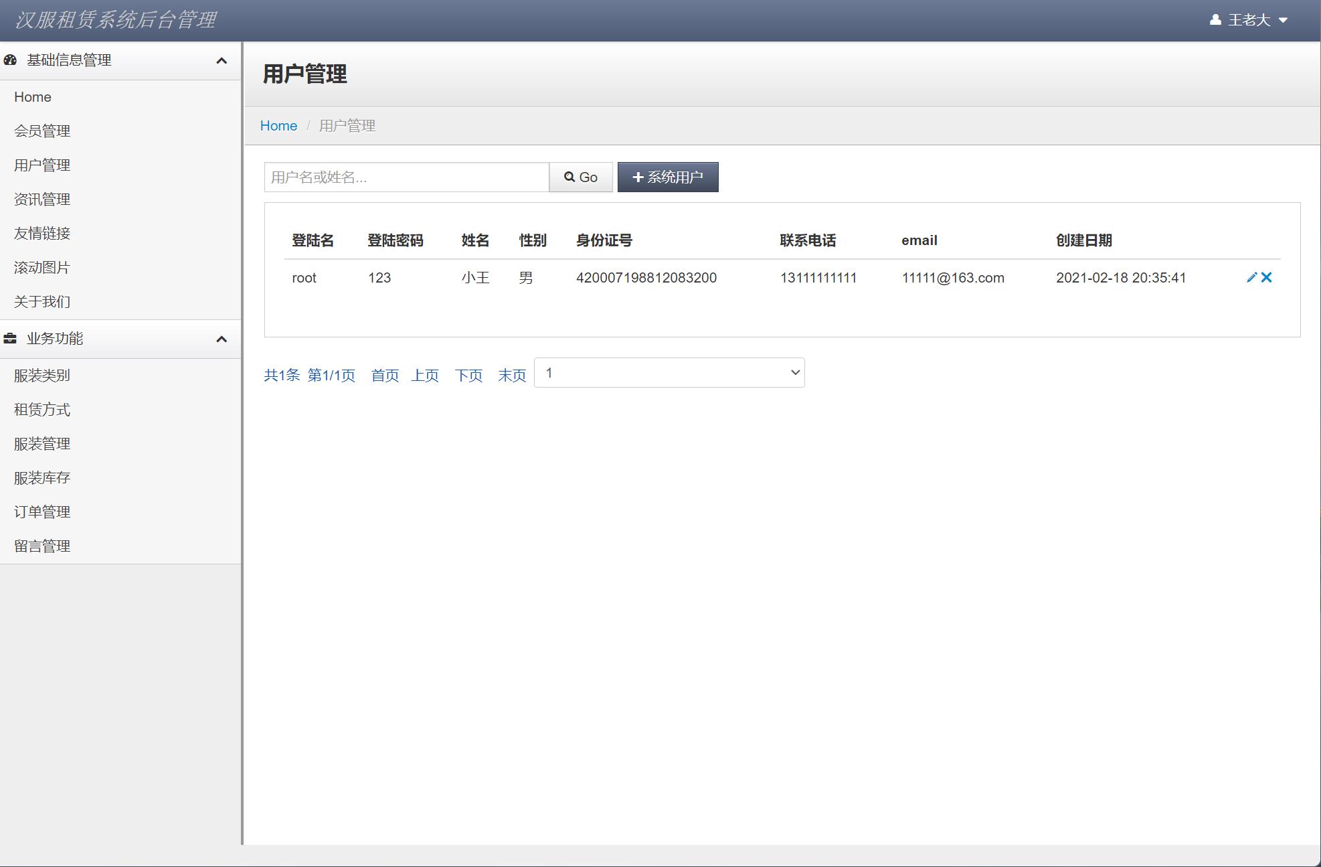Image resolution: width=1321 pixels, height=867 pixels.
Task: Click the edit pencil icon for user root
Action: coord(1251,277)
